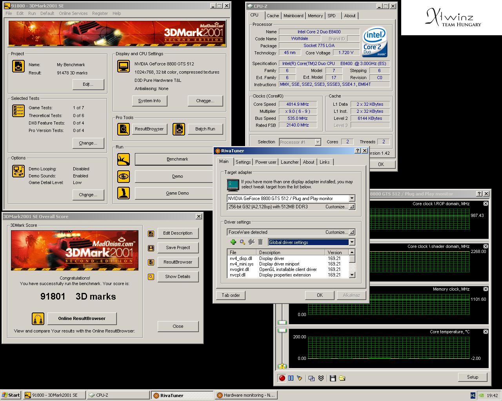This screenshot has height=401, width=502.
Task: Click the open folder icon in Hardware monitoring
Action: coord(342,378)
